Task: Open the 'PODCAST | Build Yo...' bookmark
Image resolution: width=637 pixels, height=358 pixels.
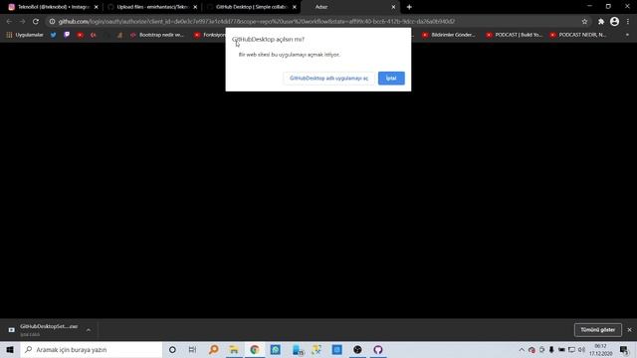Action: 515,35
